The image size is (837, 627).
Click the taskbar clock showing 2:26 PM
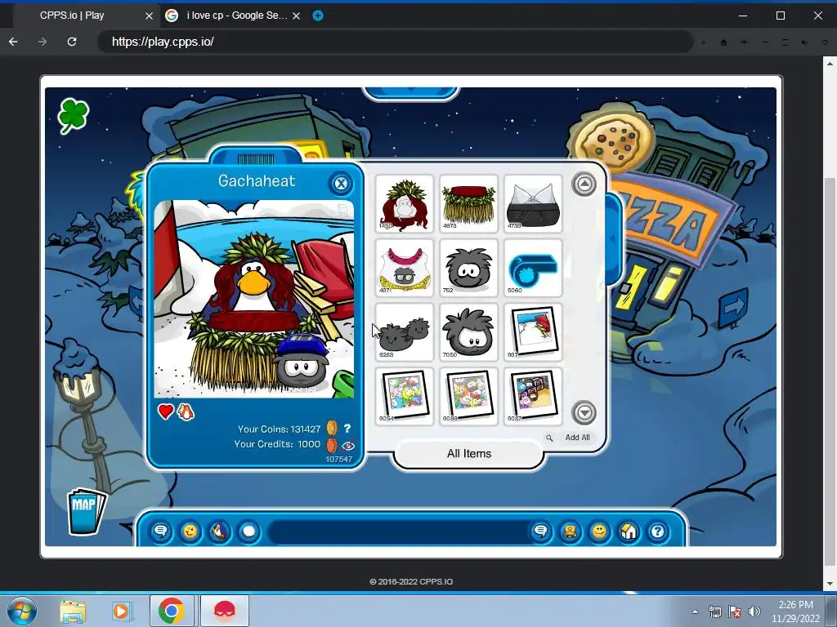tap(795, 611)
